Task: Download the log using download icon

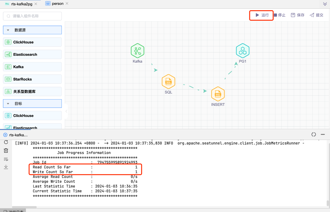Action: [x=6, y=167]
